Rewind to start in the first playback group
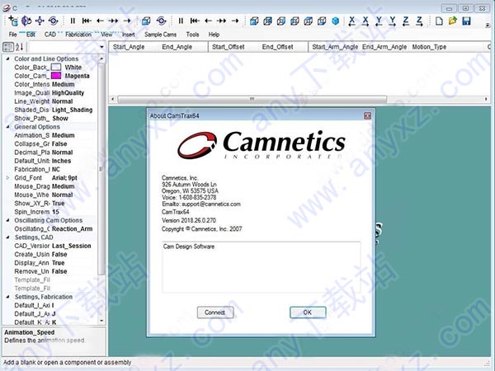 (x=87, y=21)
